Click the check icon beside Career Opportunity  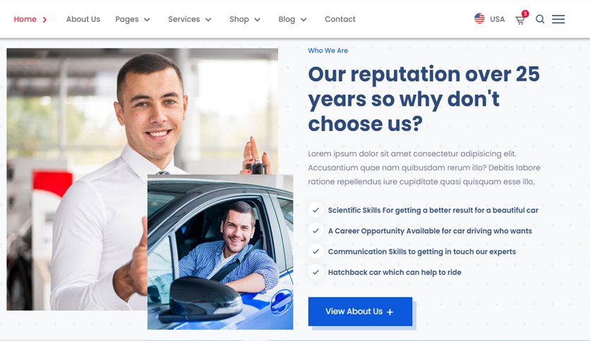tap(315, 230)
